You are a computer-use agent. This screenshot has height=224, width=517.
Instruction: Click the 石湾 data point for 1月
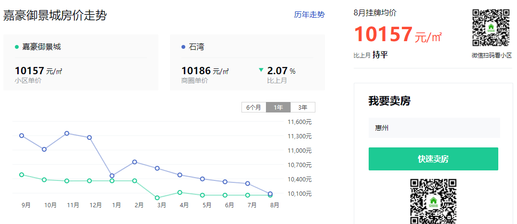[x=112, y=176]
